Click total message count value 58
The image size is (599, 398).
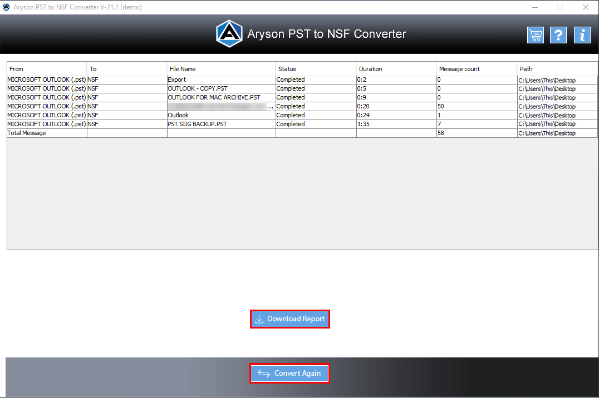point(477,133)
